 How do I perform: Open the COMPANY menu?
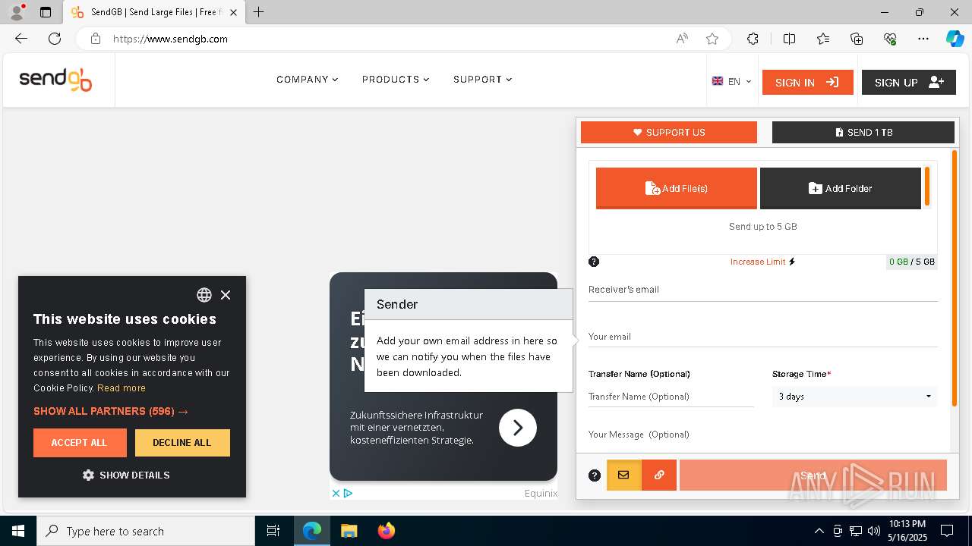click(x=307, y=80)
